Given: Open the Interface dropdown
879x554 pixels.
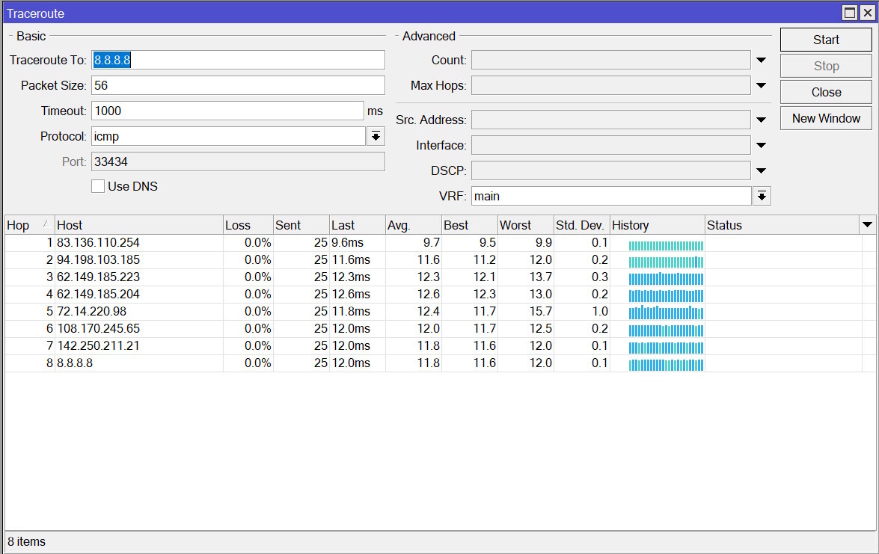Looking at the screenshot, I should click(x=761, y=144).
